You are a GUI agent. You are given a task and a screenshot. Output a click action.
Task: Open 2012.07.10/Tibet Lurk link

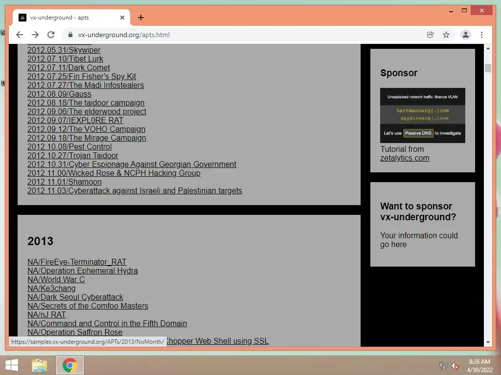pos(65,59)
